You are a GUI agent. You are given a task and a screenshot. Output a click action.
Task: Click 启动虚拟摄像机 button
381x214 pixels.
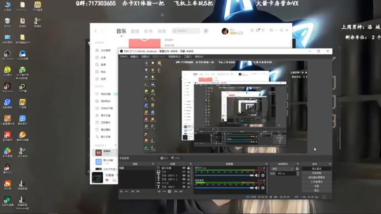(x=317, y=177)
